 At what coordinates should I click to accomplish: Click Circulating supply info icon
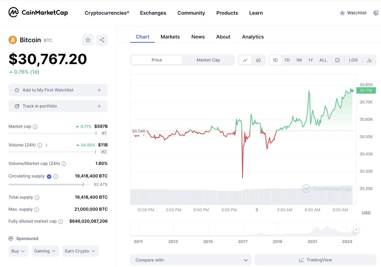[x=56, y=176]
